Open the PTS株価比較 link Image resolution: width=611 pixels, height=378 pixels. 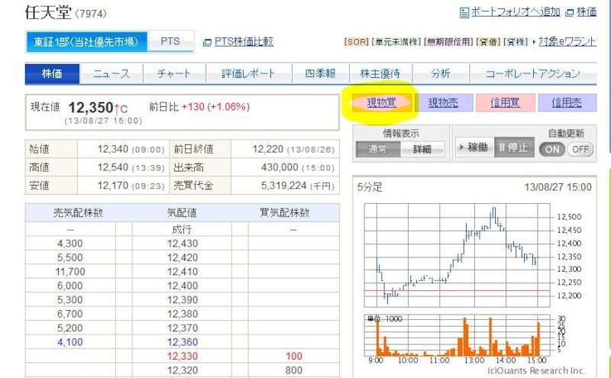(244, 41)
